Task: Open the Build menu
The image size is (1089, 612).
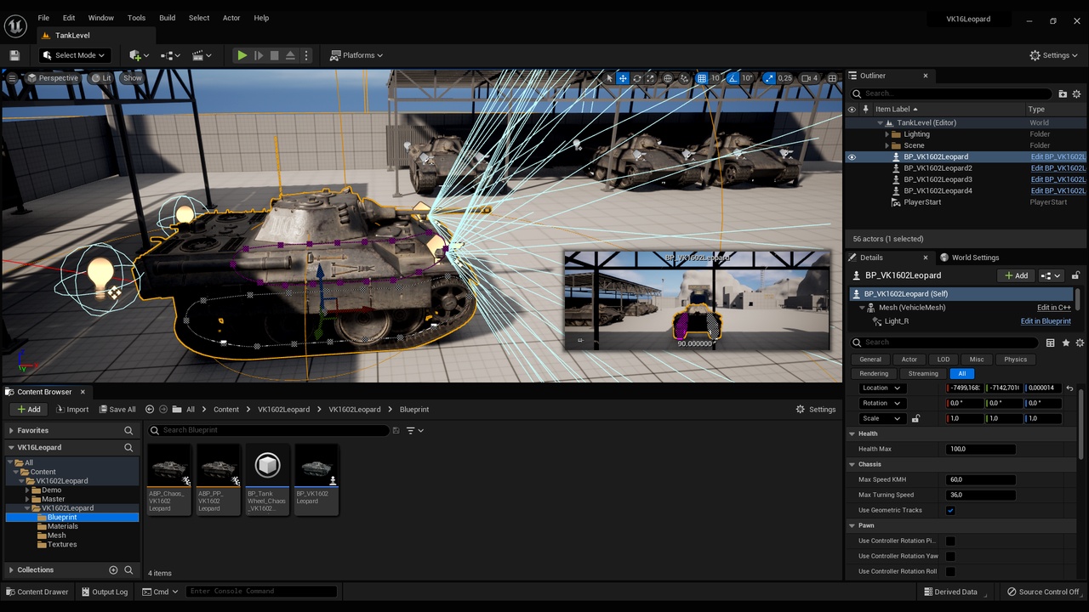Action: pyautogui.click(x=168, y=18)
